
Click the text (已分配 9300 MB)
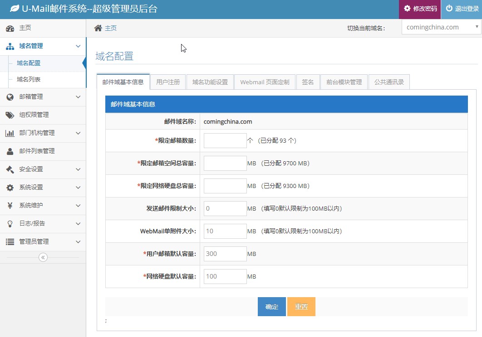pyautogui.click(x=285, y=186)
